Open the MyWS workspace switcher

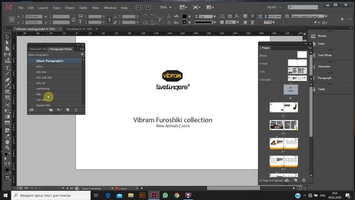tap(274, 7)
